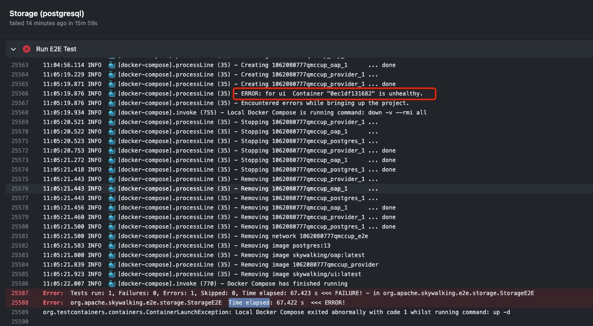Screen dimensions: 593x326
Task: Click 'Removing network 1062080777qmccup_e2e' log text
Action: coord(304,236)
